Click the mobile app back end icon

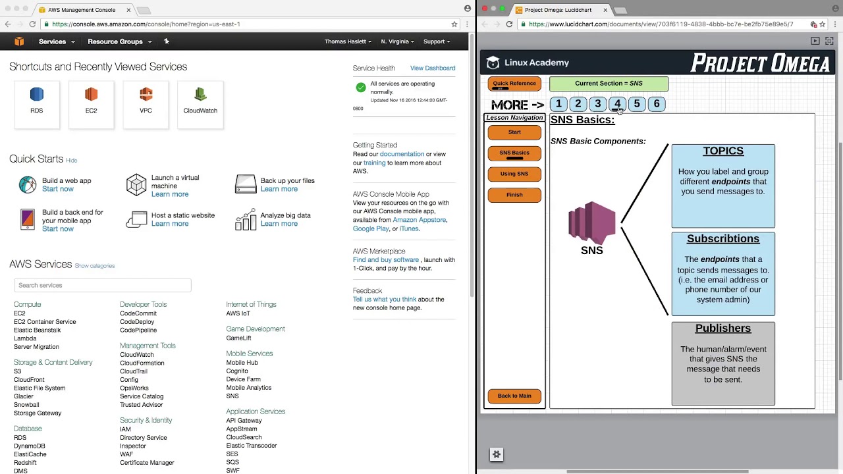(x=28, y=219)
